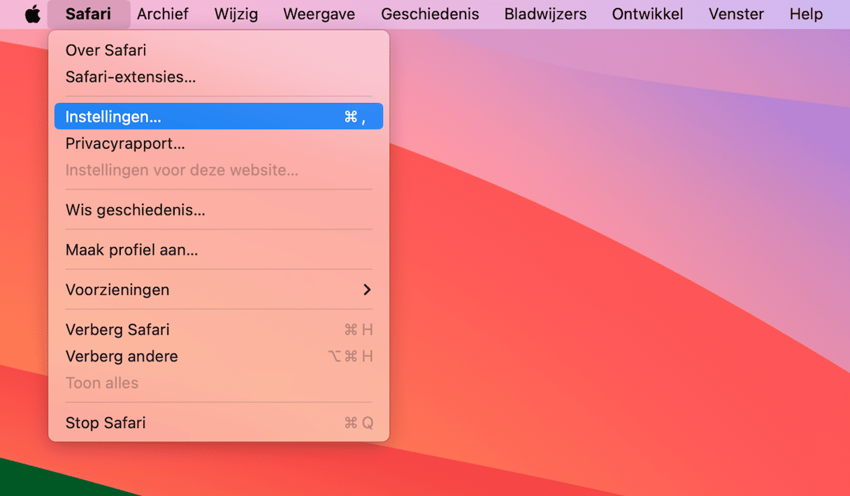Click the Safari menu bar title
850x496 pixels.
[x=88, y=14]
